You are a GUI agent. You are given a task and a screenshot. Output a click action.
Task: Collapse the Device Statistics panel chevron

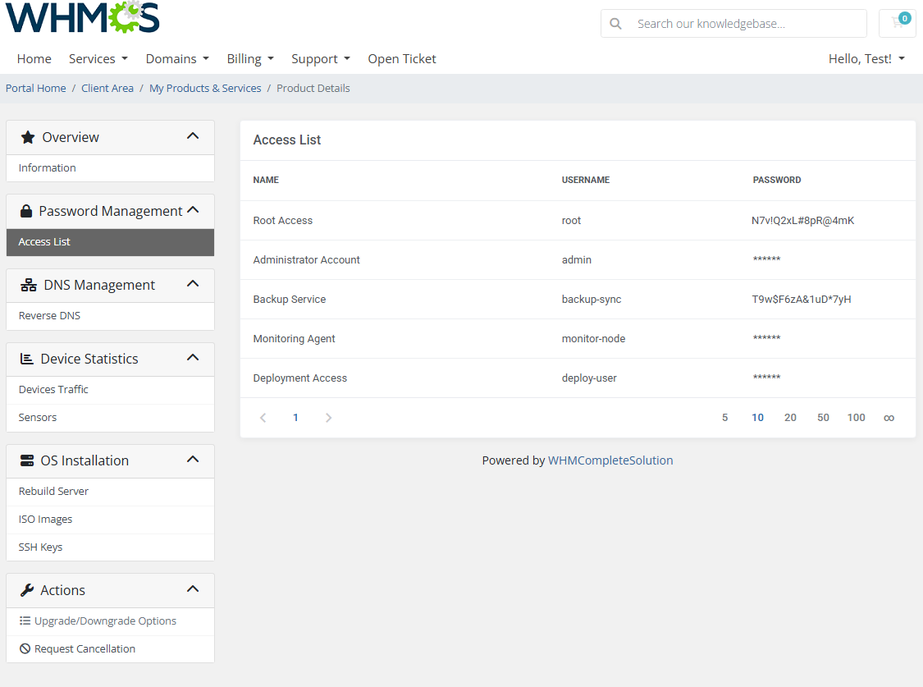click(x=193, y=357)
